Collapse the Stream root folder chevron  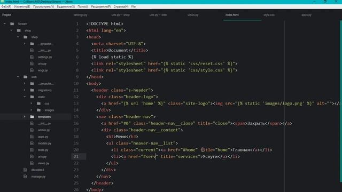5,23
